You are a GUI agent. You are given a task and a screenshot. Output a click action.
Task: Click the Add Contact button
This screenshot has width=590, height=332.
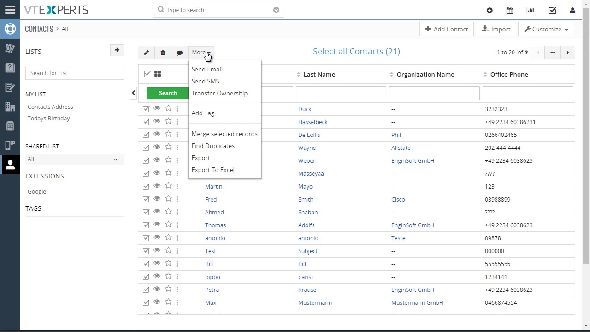[x=446, y=29]
